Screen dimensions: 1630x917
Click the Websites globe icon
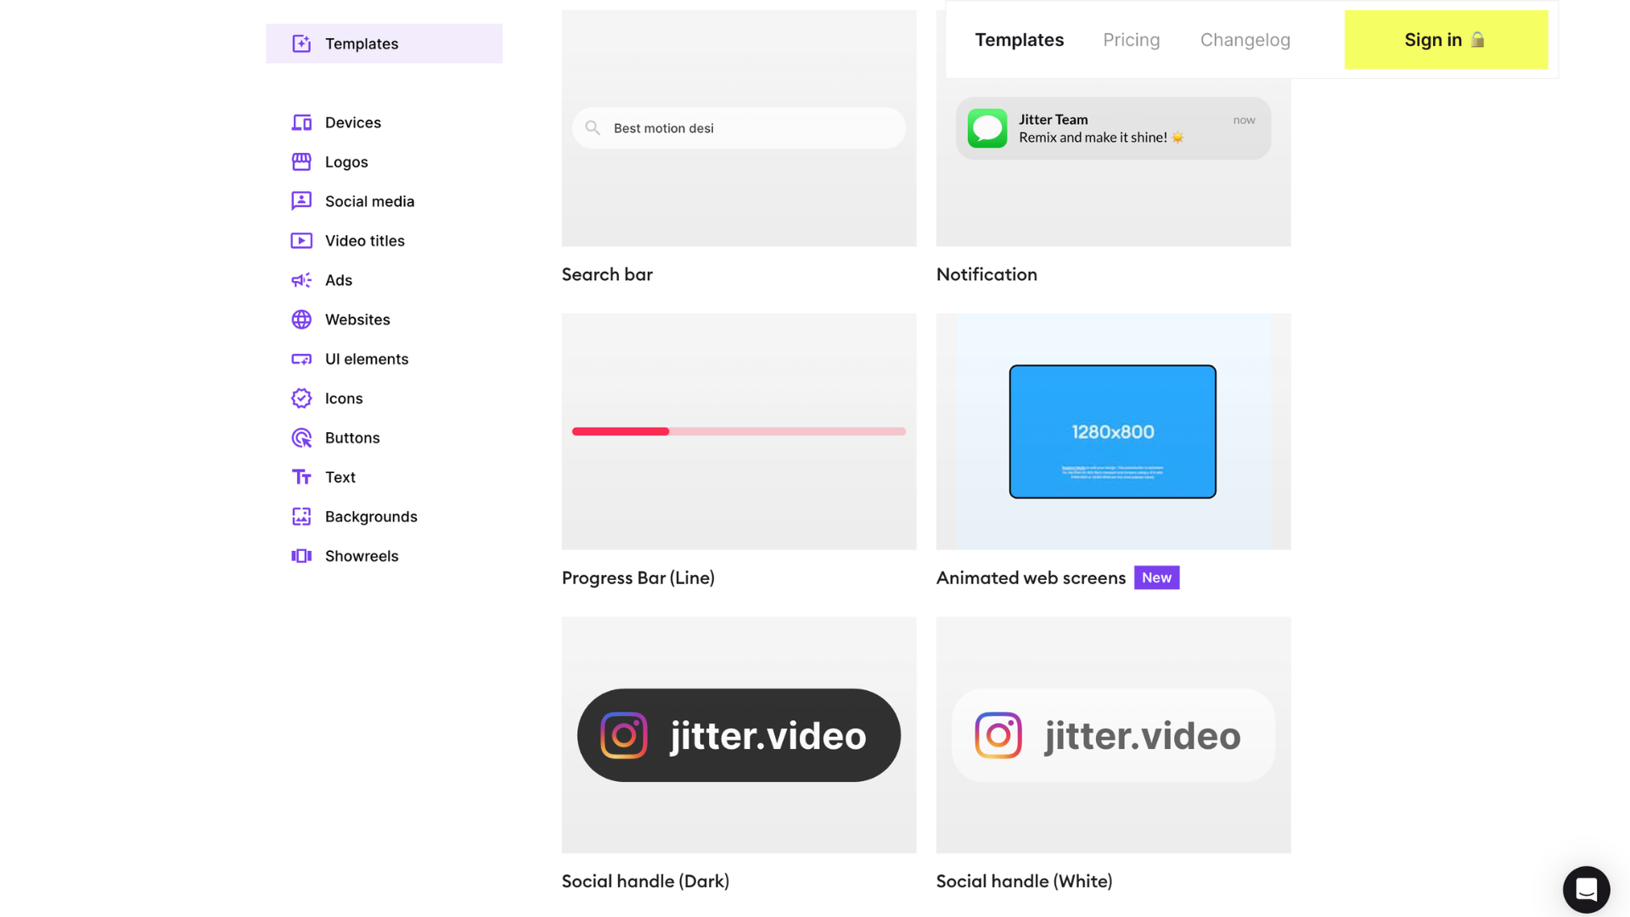pyautogui.click(x=301, y=319)
